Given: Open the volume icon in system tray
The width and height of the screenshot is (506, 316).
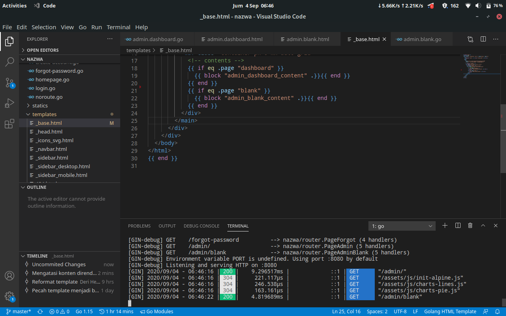Looking at the screenshot, I should [478, 6].
